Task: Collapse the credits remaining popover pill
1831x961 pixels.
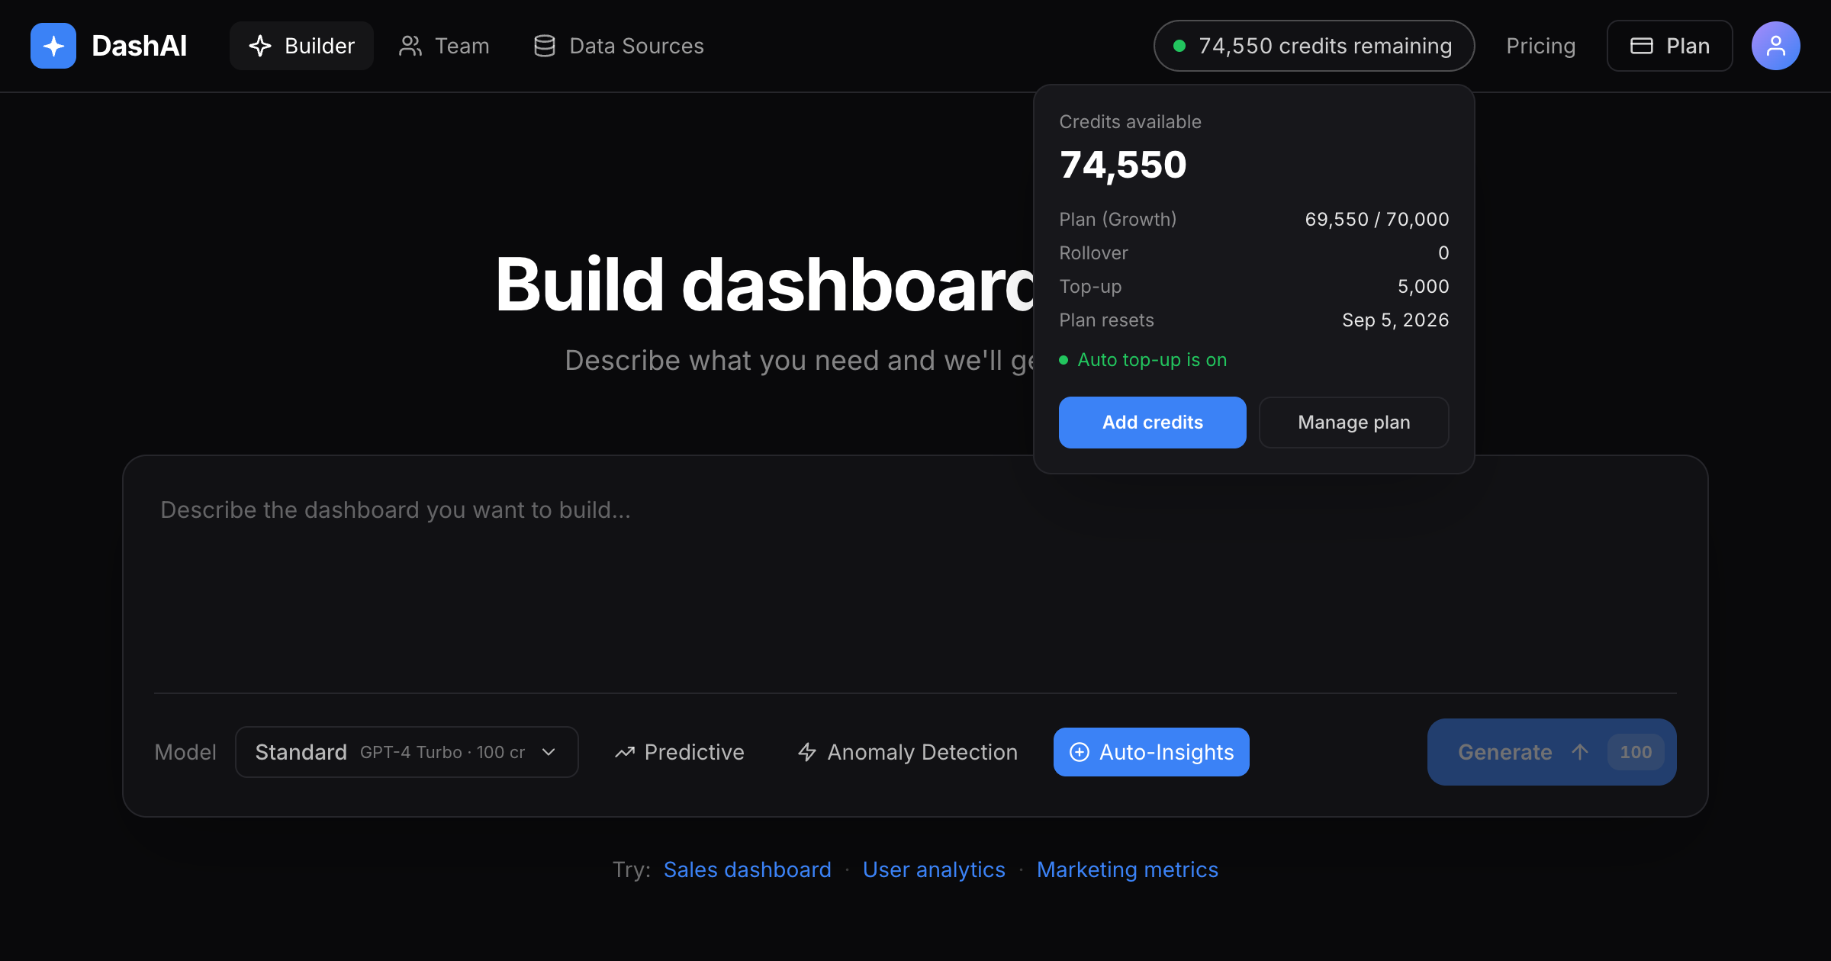Action: [x=1314, y=46]
